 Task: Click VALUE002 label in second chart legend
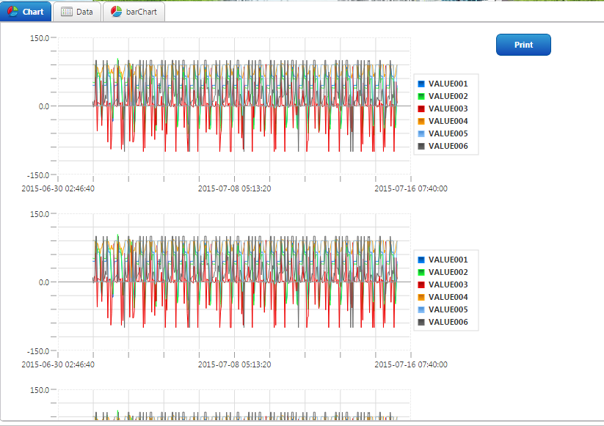448,272
